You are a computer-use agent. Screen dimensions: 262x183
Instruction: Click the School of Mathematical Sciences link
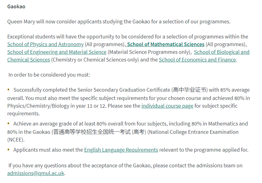166,44
